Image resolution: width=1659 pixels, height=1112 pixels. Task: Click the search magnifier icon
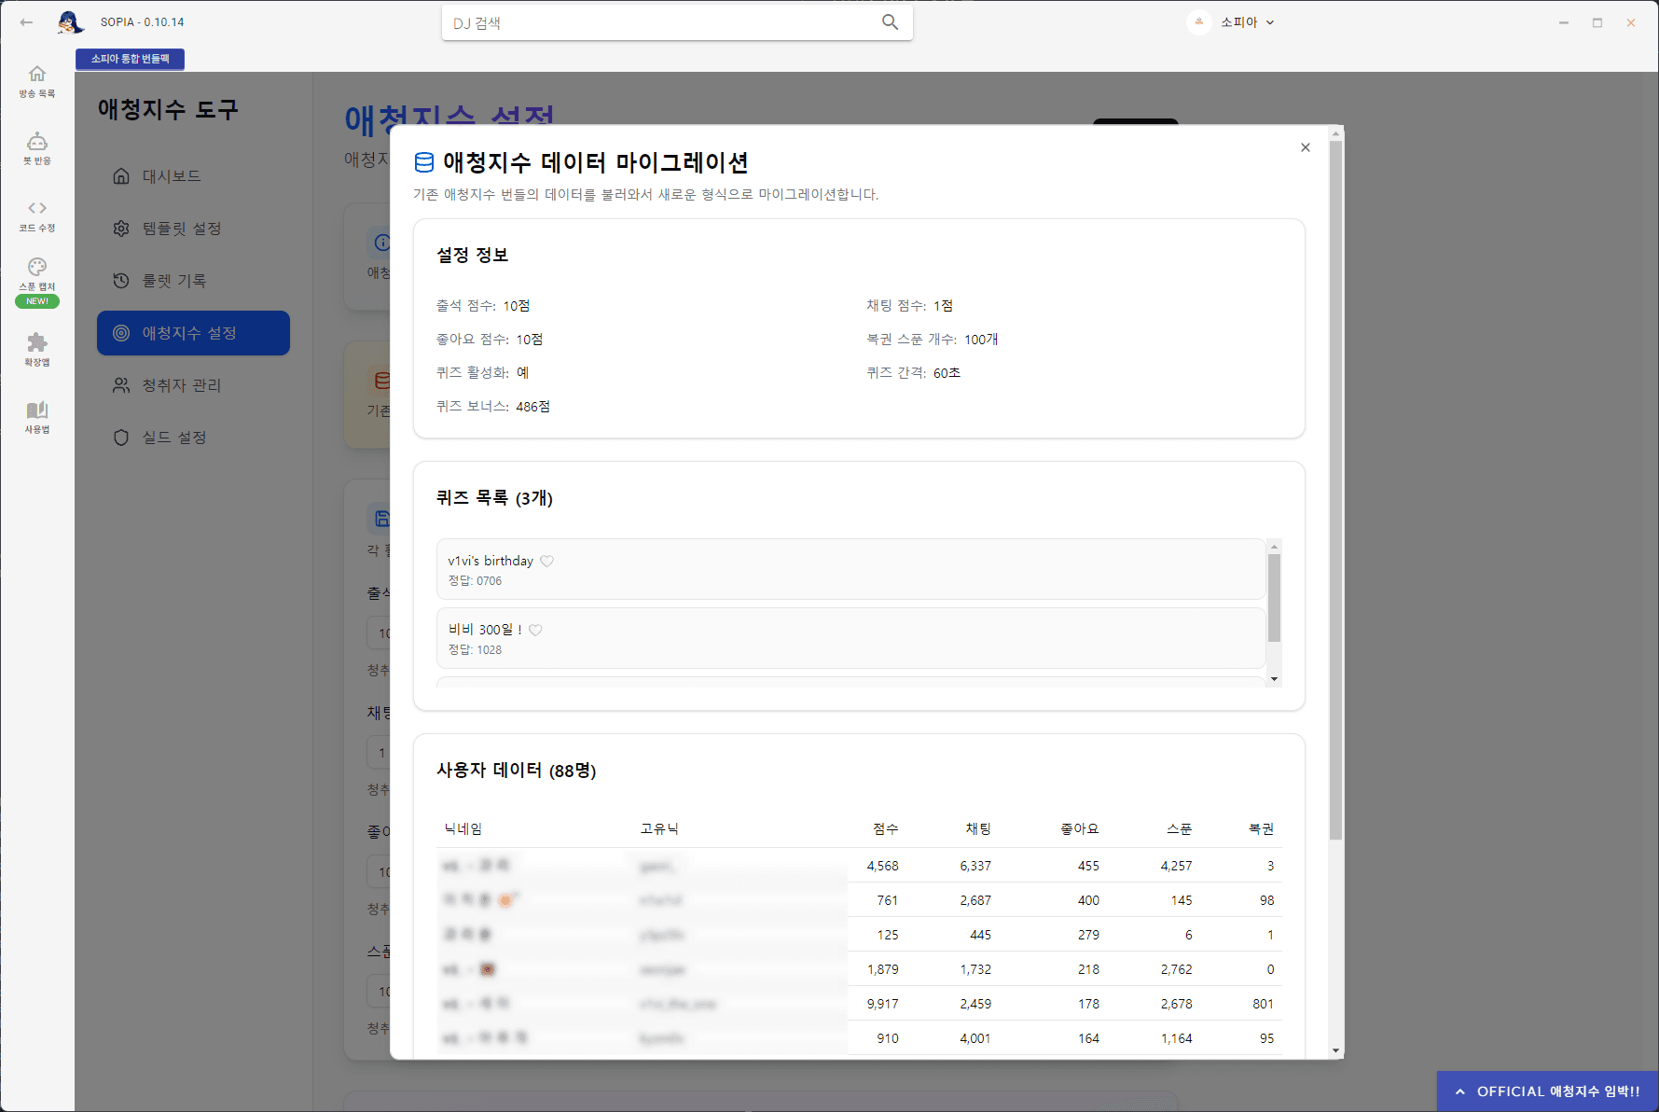pyautogui.click(x=890, y=21)
